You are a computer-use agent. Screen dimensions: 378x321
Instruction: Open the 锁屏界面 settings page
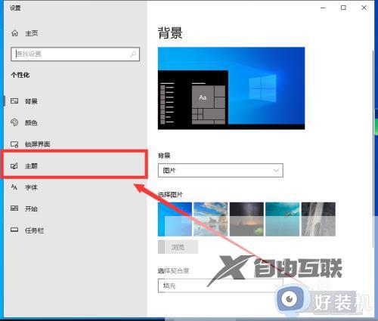[x=37, y=144]
